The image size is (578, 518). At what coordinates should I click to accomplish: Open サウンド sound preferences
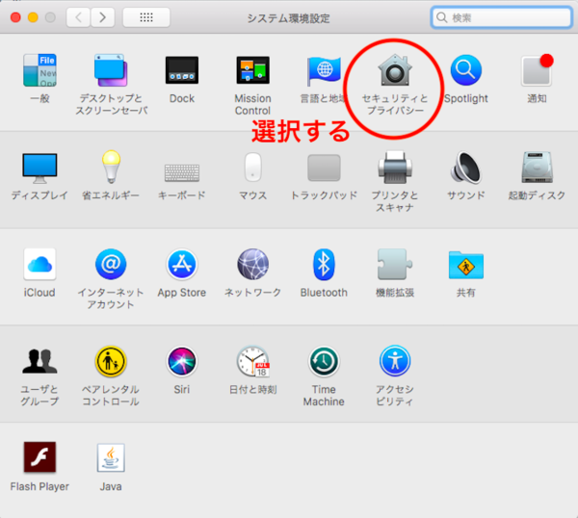(x=466, y=168)
